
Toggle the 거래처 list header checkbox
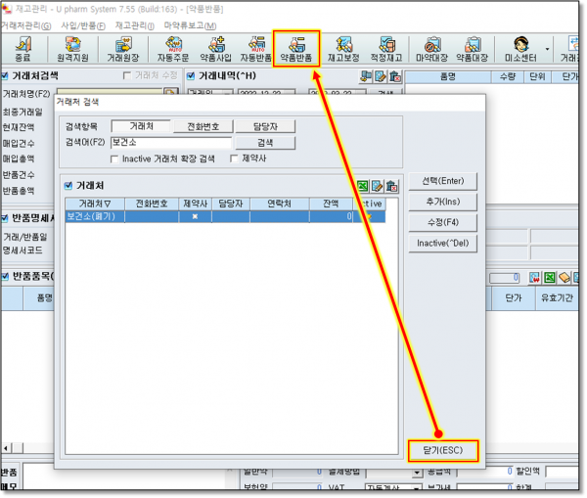[68, 186]
